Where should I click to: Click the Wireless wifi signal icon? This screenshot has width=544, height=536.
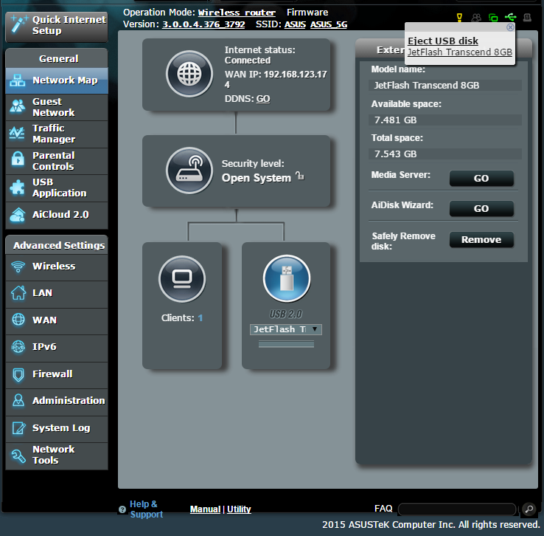coord(18,267)
